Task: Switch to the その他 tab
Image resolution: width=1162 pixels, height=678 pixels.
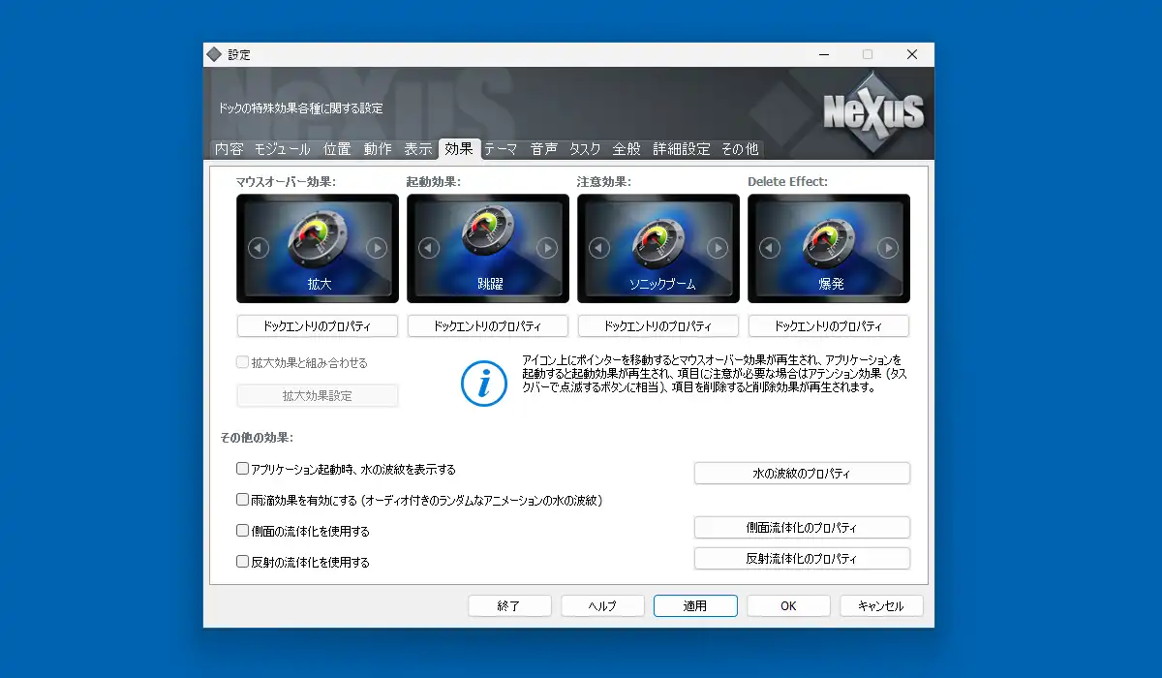Action: [x=740, y=149]
